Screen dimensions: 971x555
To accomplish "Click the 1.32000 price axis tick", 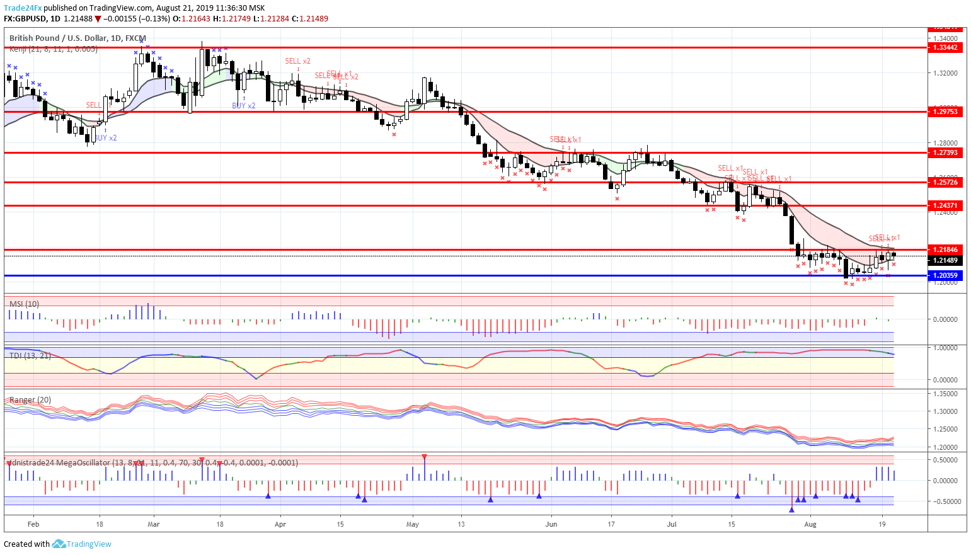I will click(x=945, y=73).
